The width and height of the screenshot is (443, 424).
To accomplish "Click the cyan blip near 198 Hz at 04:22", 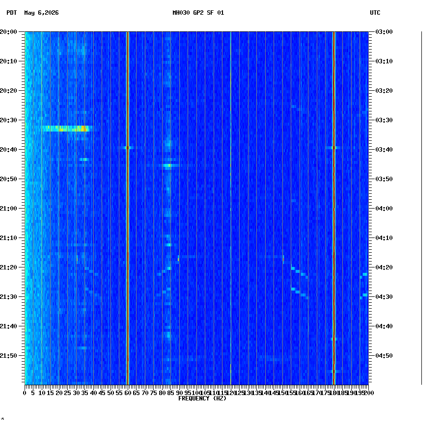I will (x=364, y=275).
